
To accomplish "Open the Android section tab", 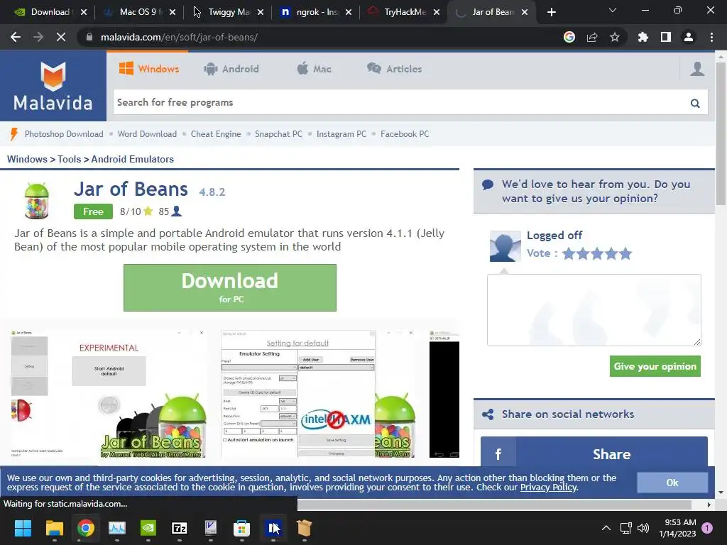I will click(231, 69).
